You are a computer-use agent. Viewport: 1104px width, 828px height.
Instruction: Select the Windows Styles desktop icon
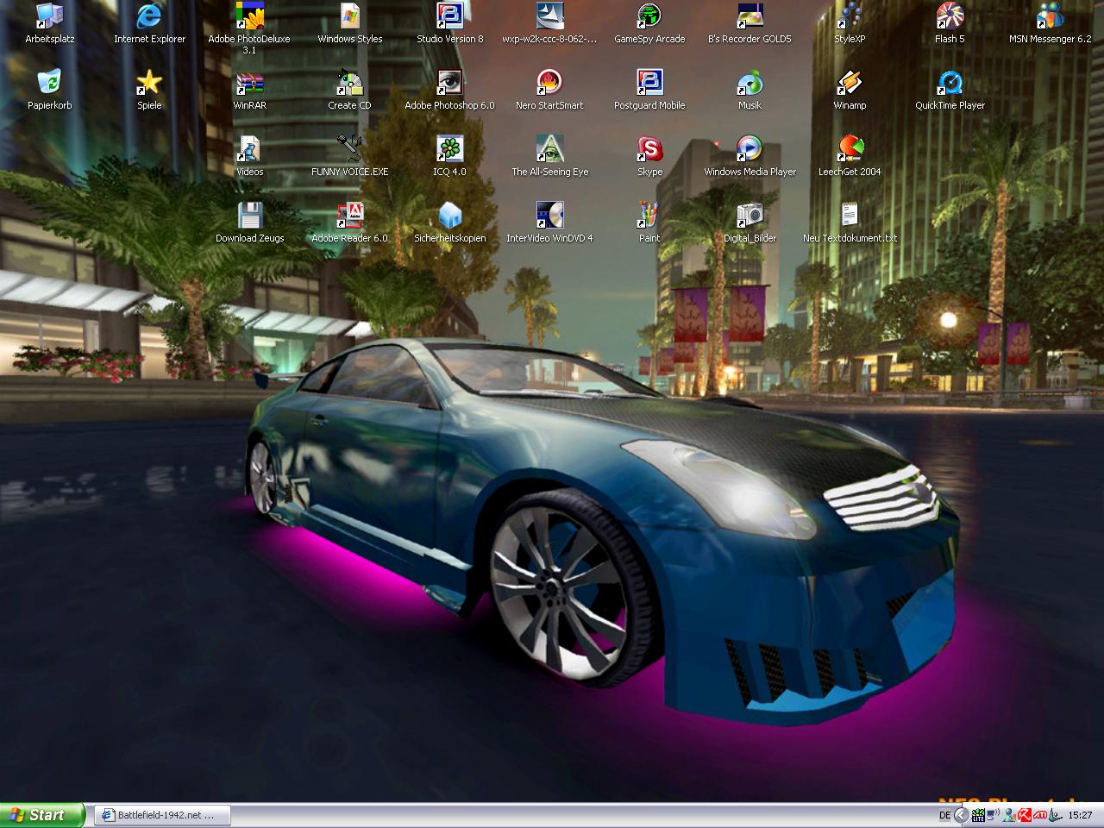pyautogui.click(x=349, y=23)
